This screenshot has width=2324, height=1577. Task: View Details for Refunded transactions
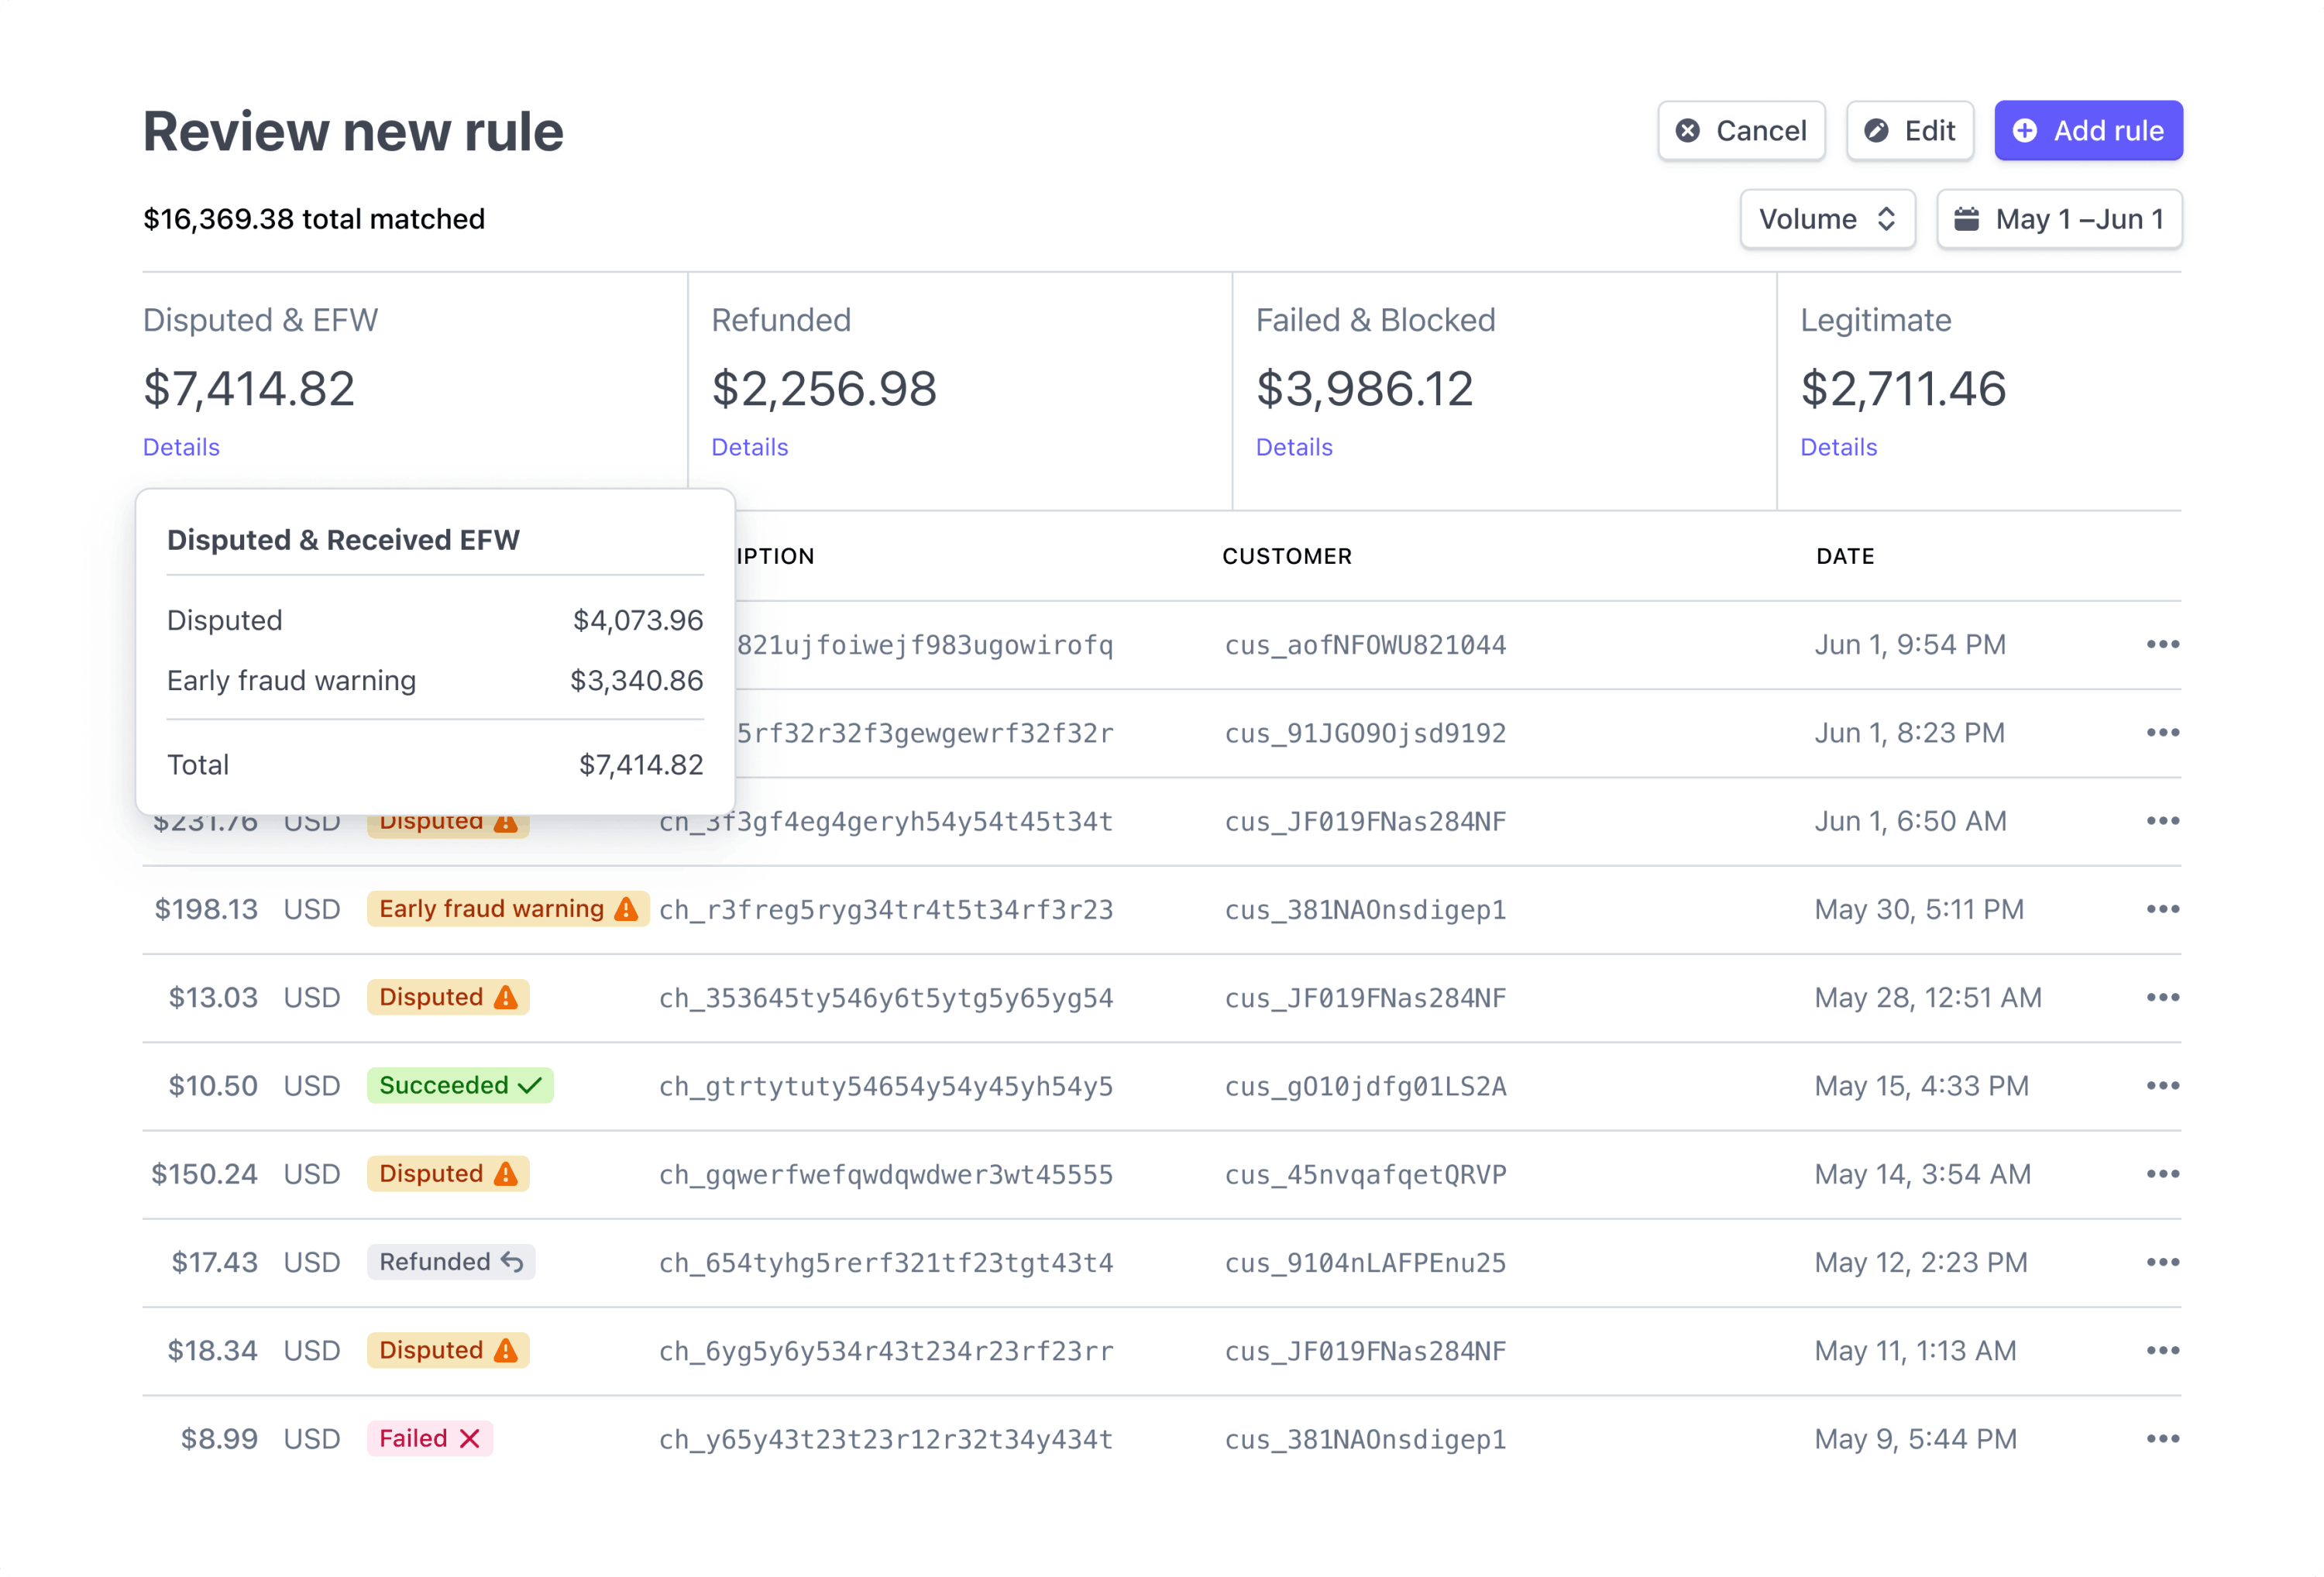[750, 447]
